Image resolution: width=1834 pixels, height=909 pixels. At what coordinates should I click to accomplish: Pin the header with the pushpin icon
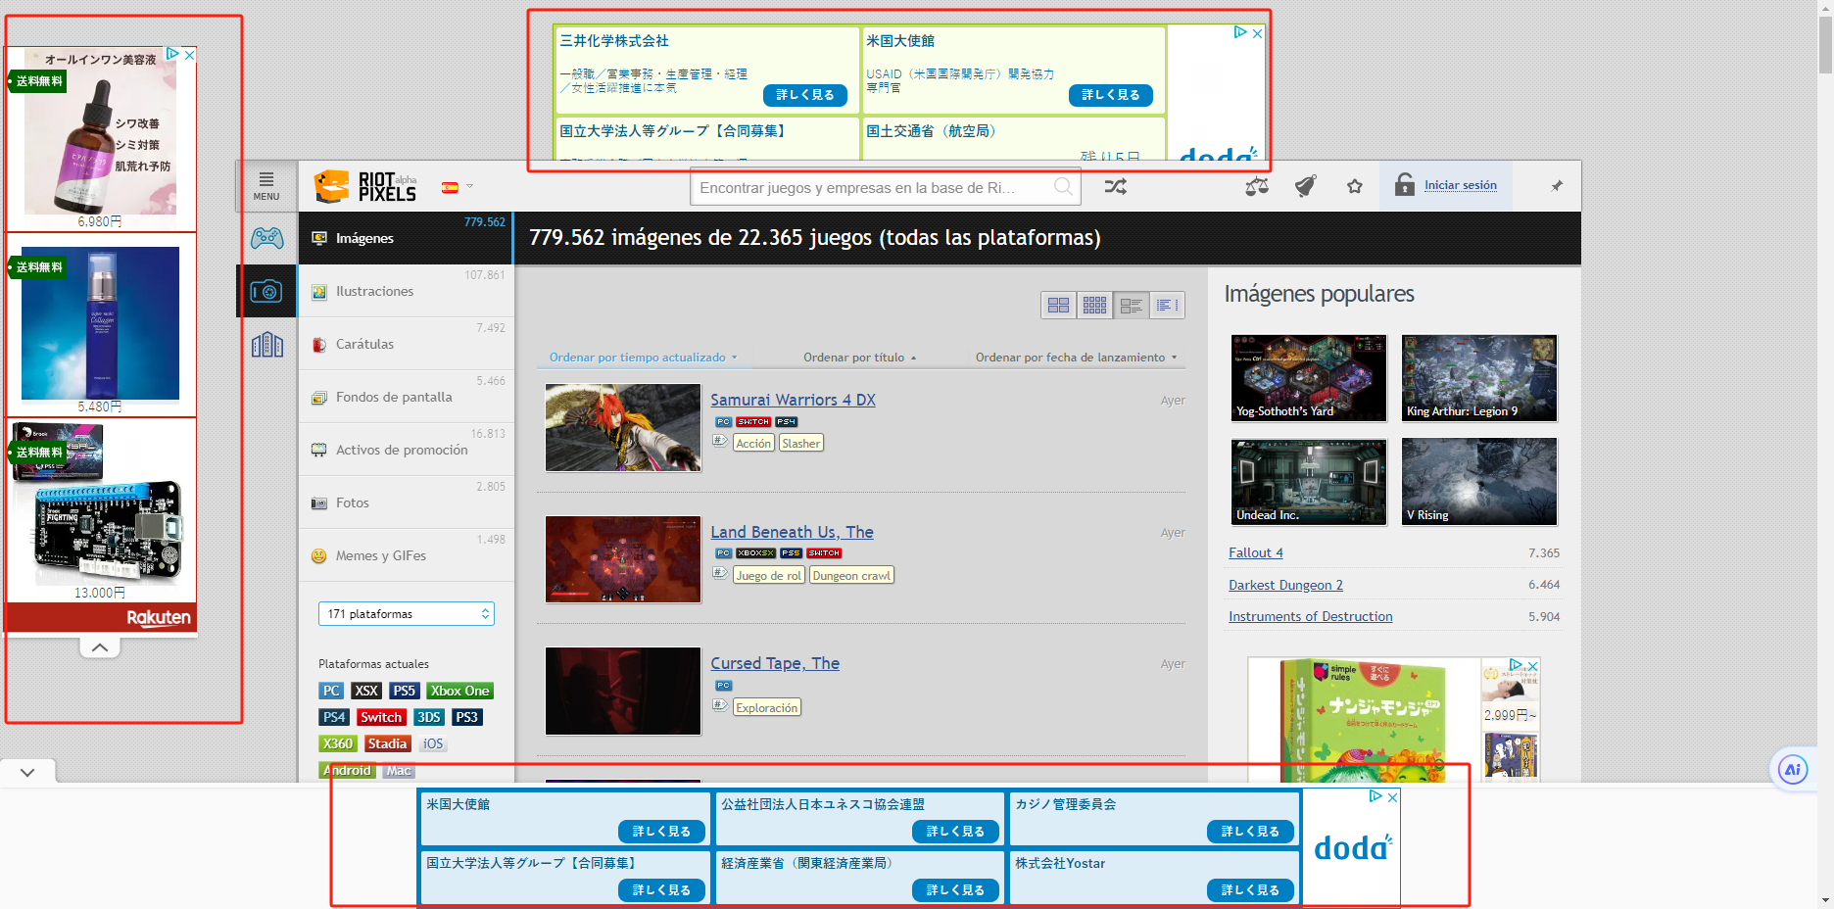(x=1557, y=185)
